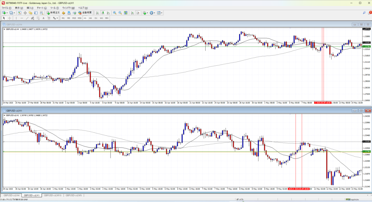The width and height of the screenshot is (372, 202).
Task: Switch to the GBPUSD-cd,M15 chart tab
Action: click(52, 195)
